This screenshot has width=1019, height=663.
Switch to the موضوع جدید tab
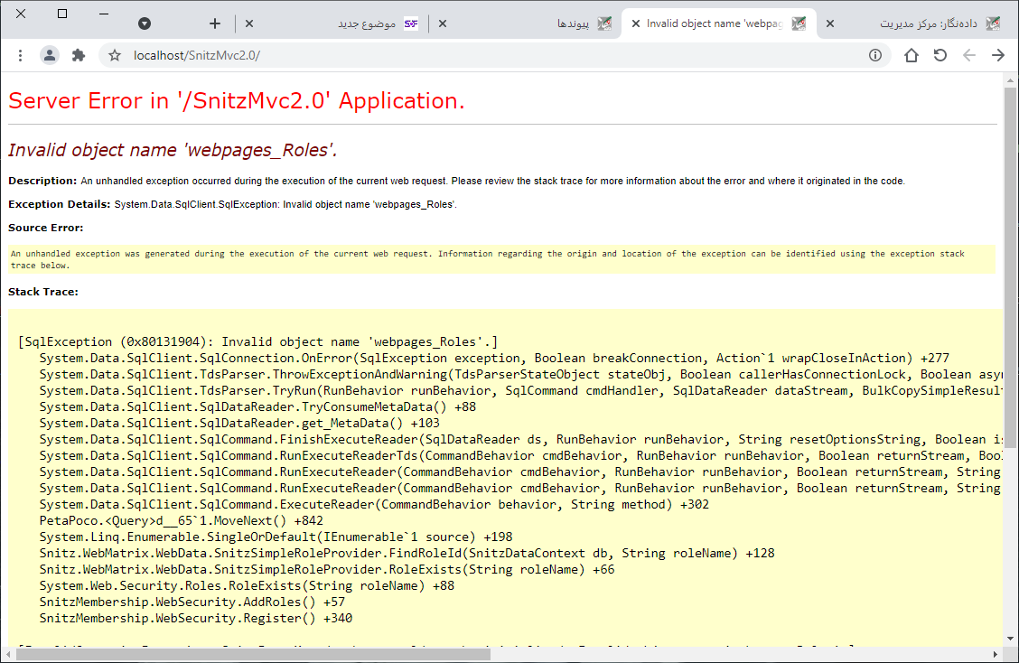(366, 23)
